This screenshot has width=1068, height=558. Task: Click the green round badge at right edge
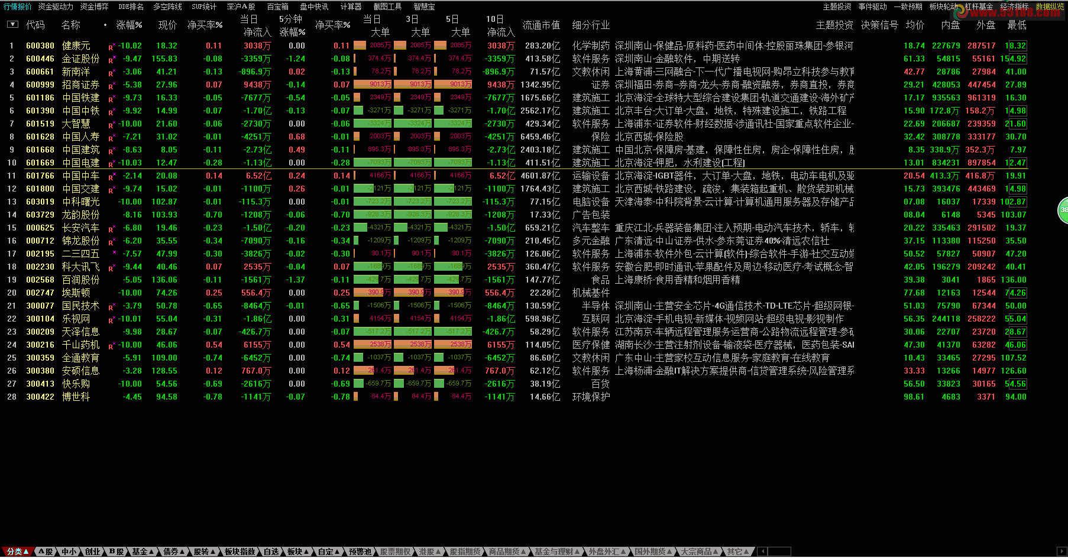(1063, 210)
